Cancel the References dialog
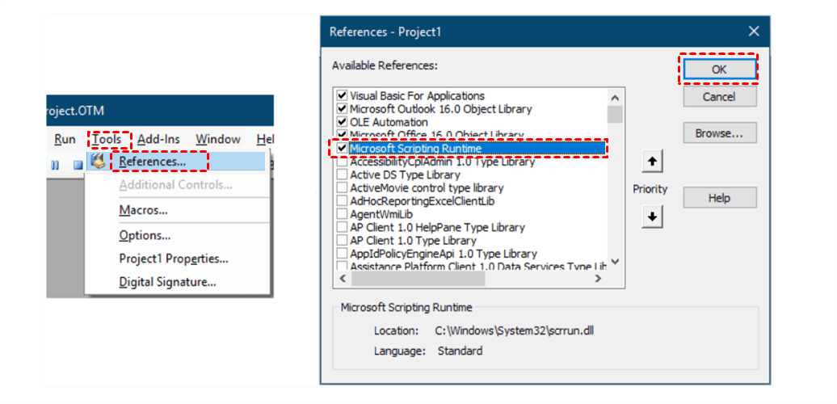Viewport: 837px width, 404px height. pyautogui.click(x=719, y=97)
